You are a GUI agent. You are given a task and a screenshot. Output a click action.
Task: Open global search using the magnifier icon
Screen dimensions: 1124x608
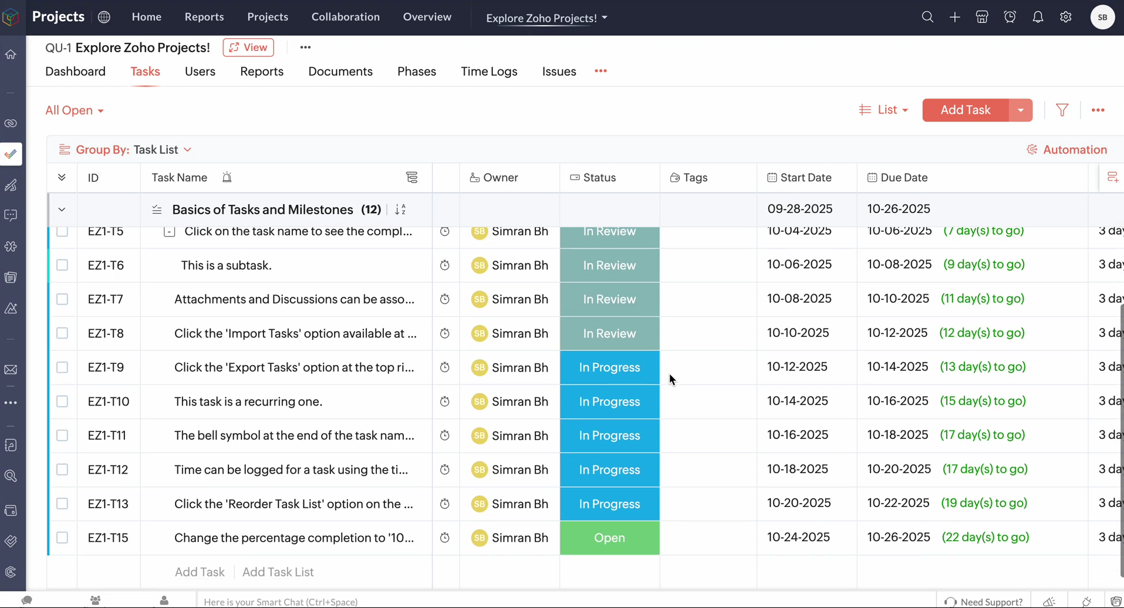927,17
